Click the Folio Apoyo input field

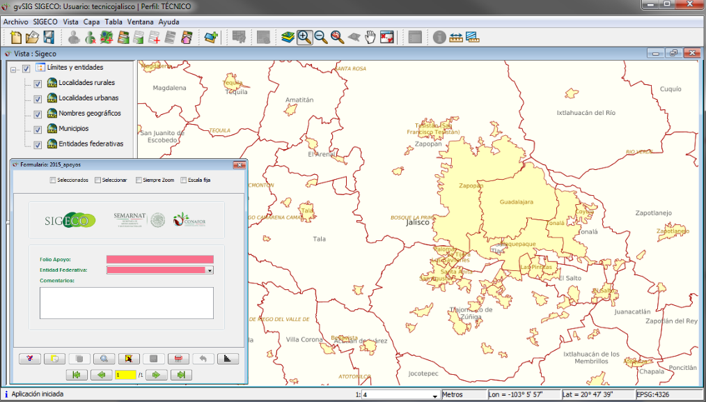pos(159,259)
